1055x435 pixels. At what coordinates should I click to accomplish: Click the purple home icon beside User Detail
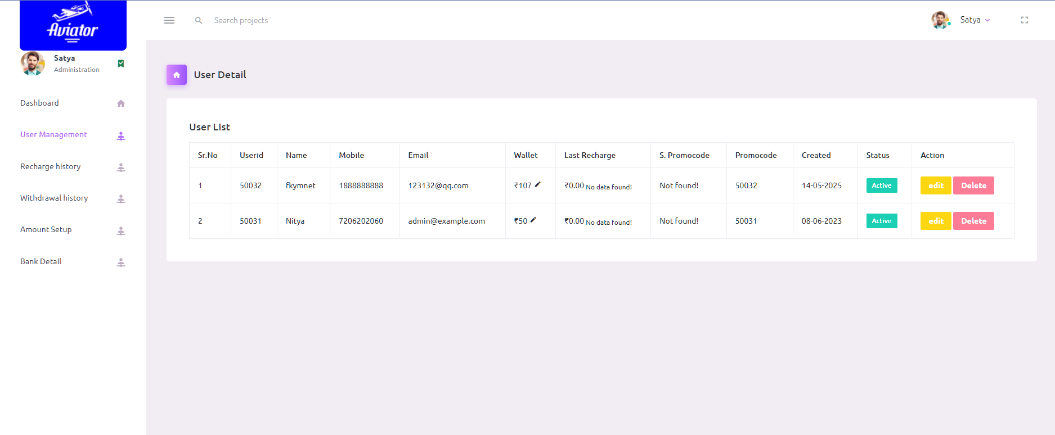pos(177,75)
